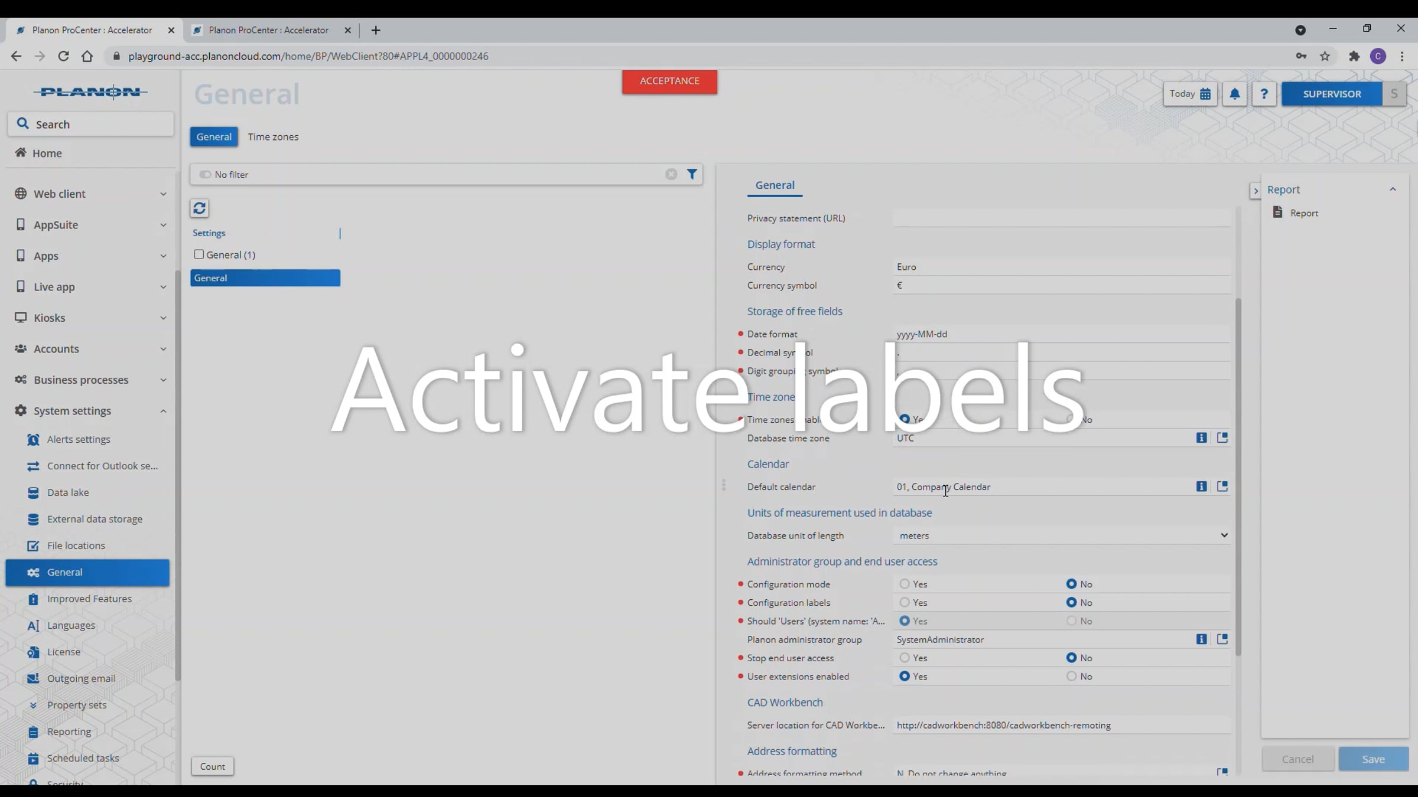The image size is (1418, 797).
Task: Click the Today calendar button
Action: tap(1190, 94)
